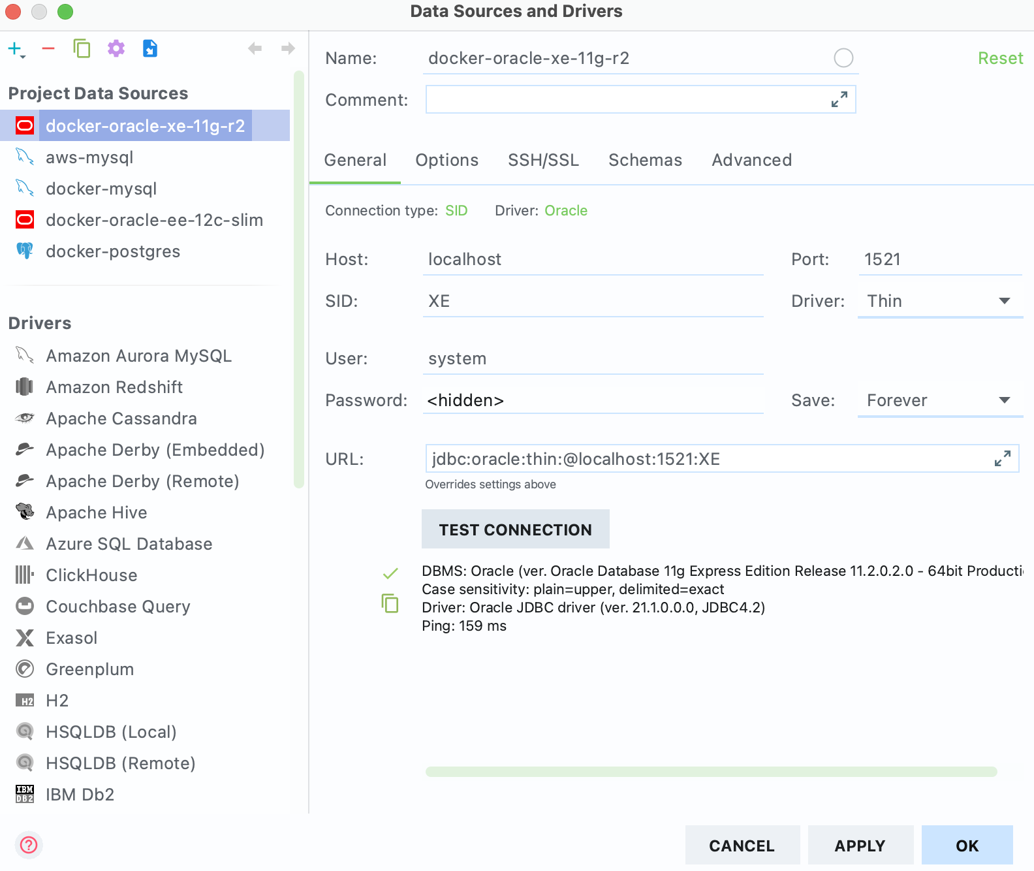Focus the User field system
Screen dimensions: 1034x871
coord(593,358)
